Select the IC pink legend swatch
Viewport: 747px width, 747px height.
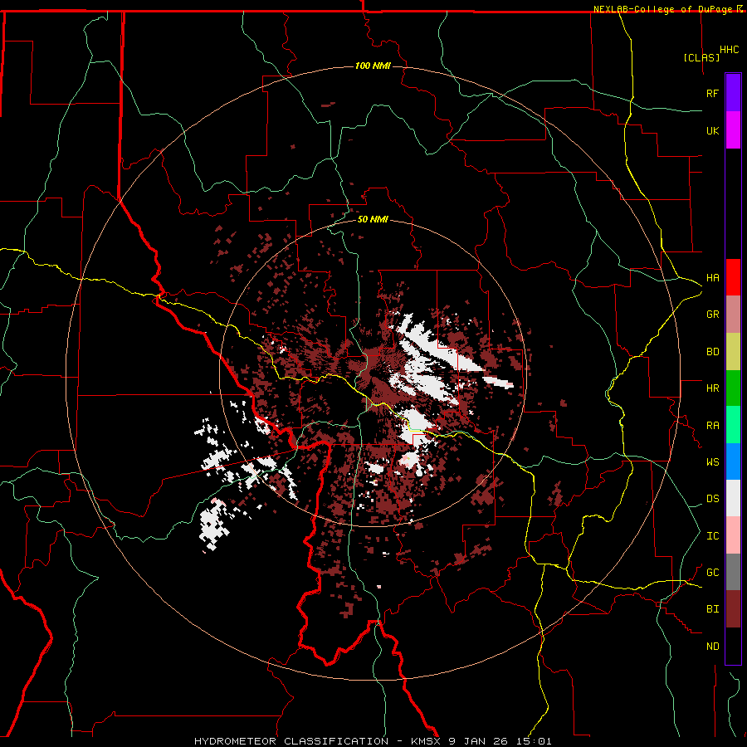[733, 535]
